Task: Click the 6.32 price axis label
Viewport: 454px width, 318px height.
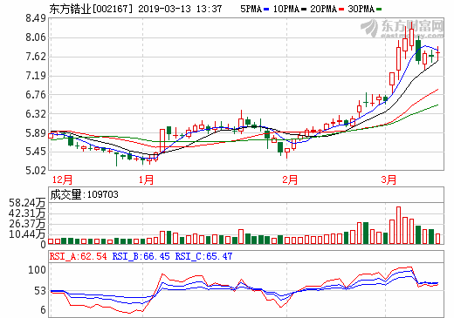Action: pos(36,114)
